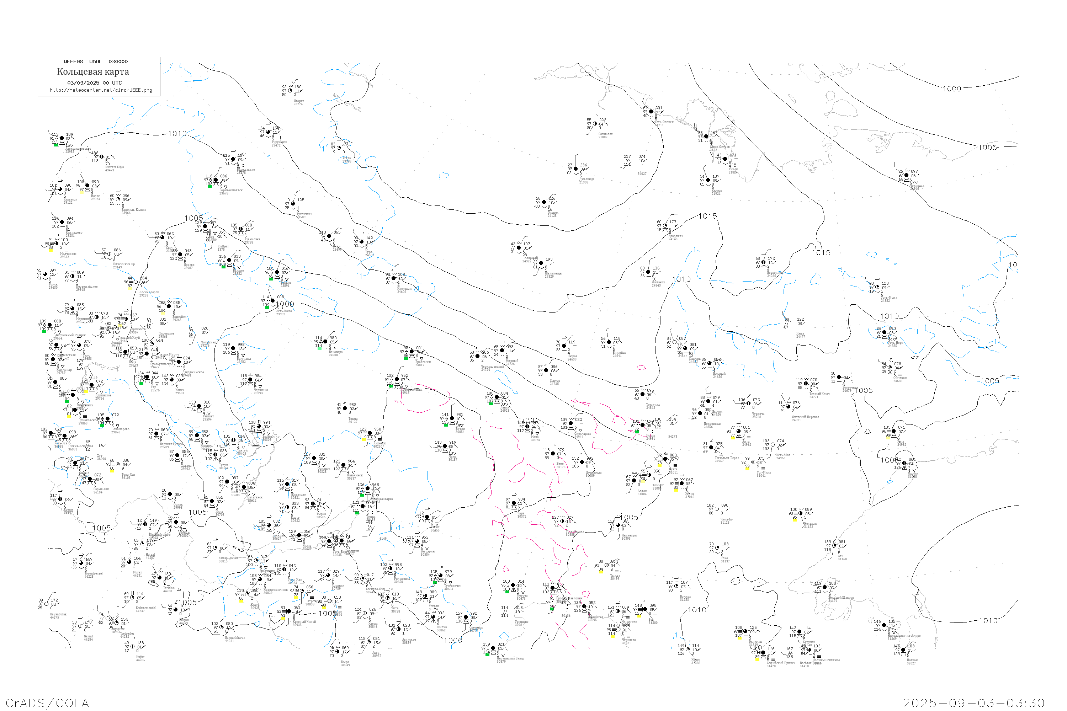The width and height of the screenshot is (1067, 711).
Task: Click green square at Александровское station
Action: click(x=56, y=145)
